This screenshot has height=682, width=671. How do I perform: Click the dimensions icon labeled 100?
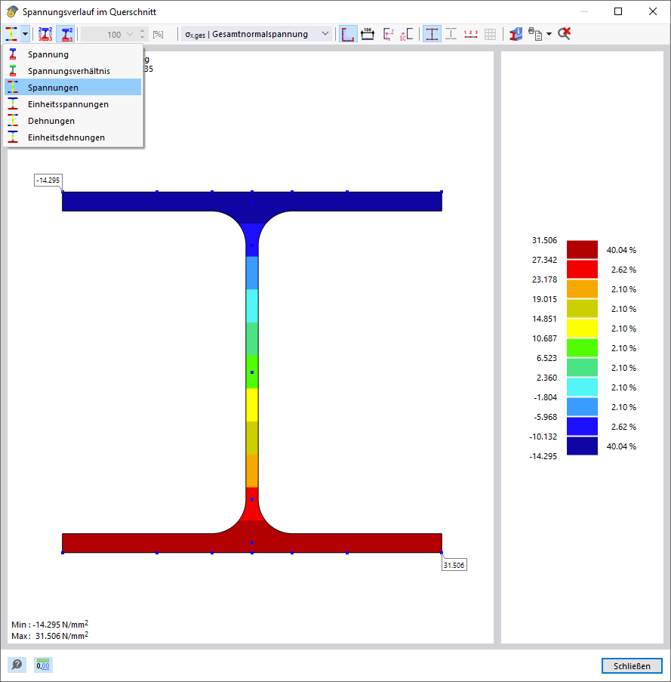[368, 34]
